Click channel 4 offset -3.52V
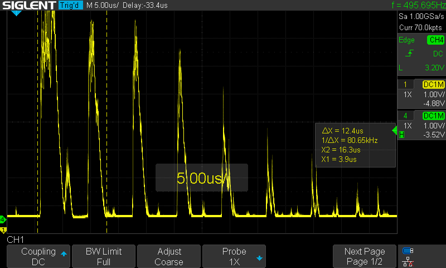 pos(434,135)
